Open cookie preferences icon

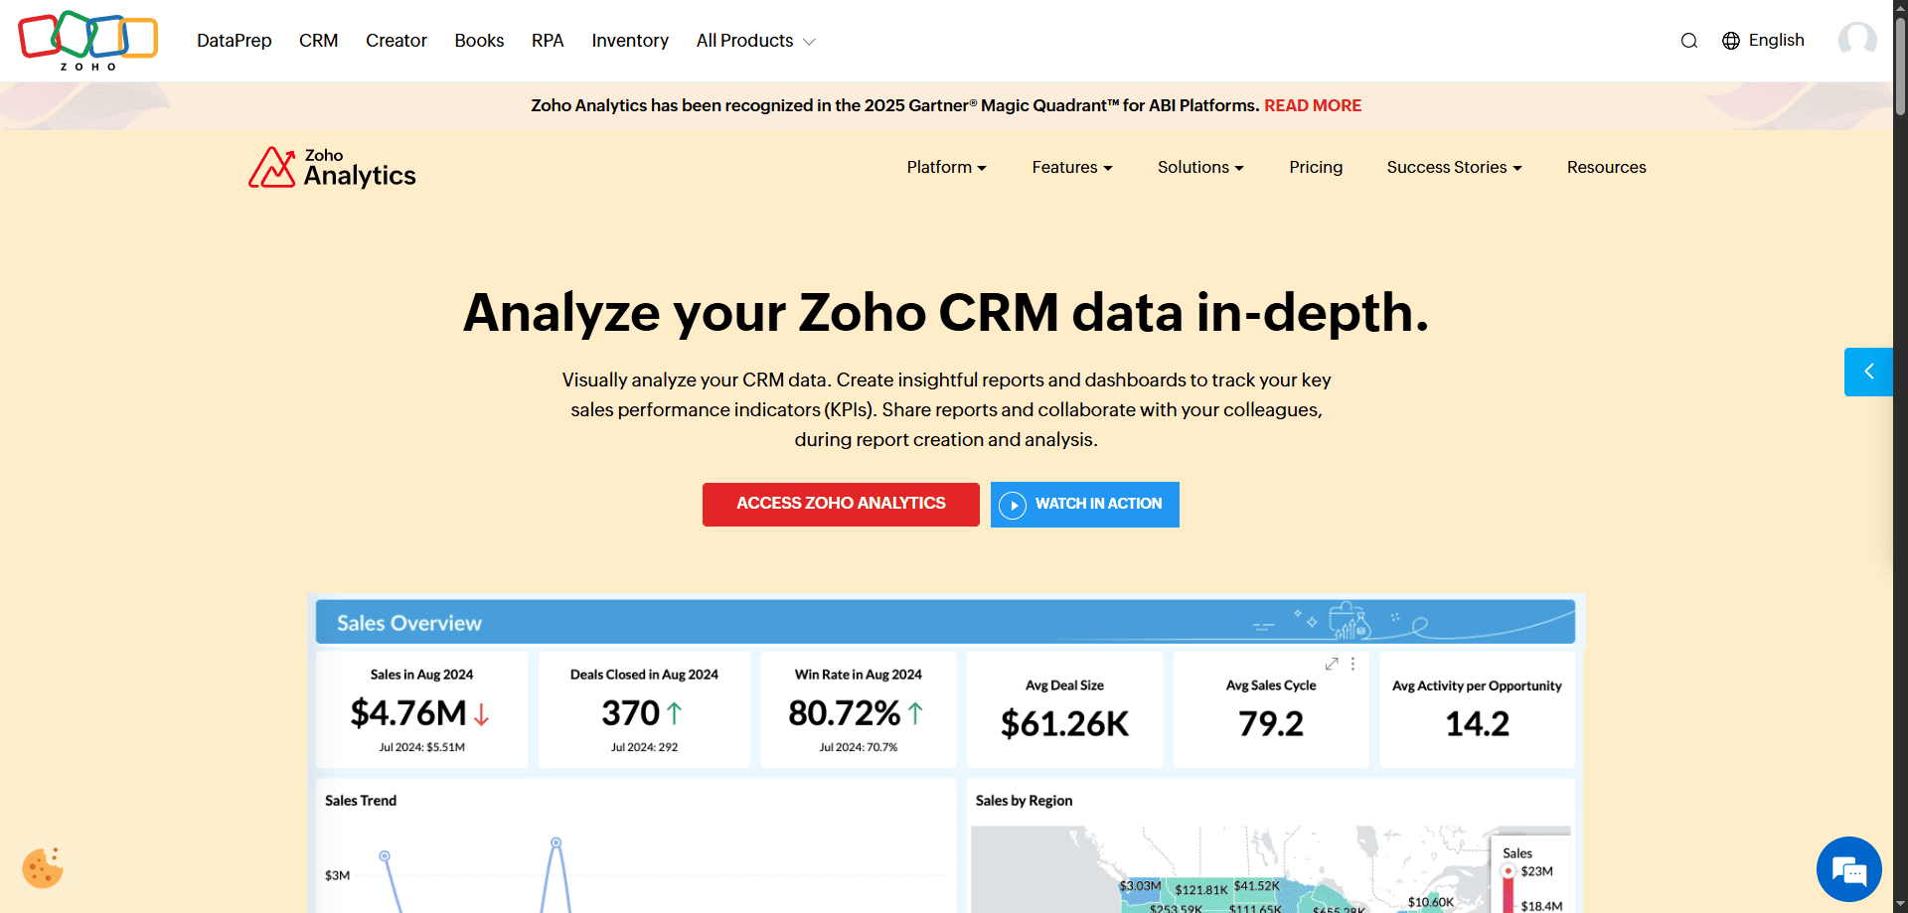[x=43, y=867]
